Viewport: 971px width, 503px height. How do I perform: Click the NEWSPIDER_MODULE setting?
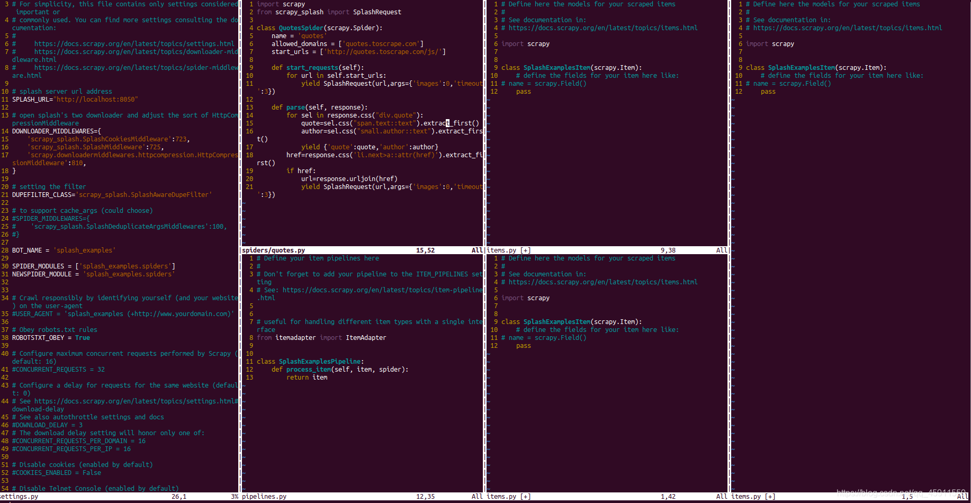42,274
